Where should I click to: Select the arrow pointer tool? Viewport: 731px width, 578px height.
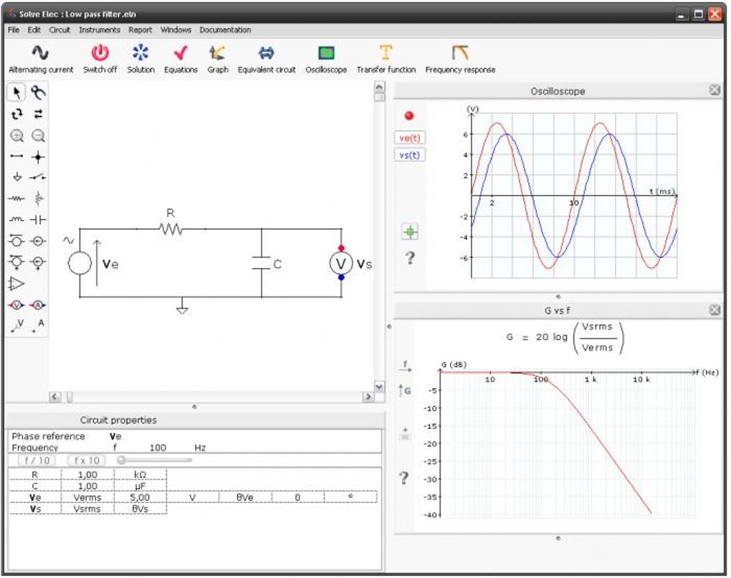16,92
